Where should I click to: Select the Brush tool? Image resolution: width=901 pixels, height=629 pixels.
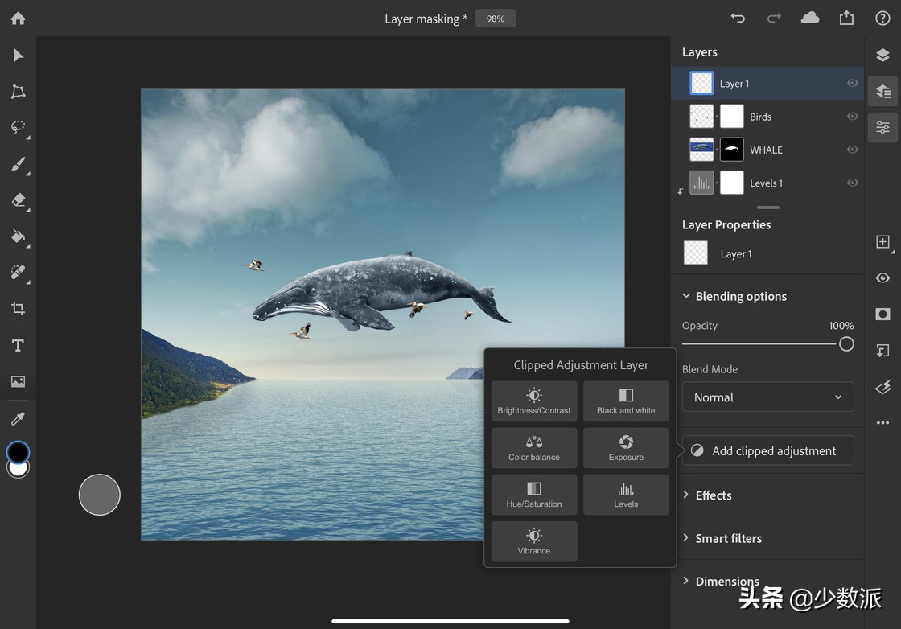17,164
